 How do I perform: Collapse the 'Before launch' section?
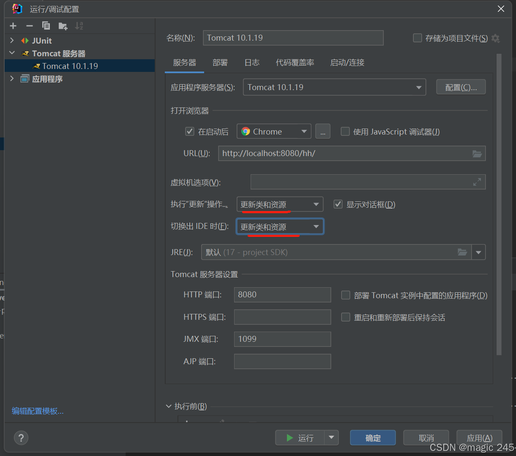coord(169,407)
